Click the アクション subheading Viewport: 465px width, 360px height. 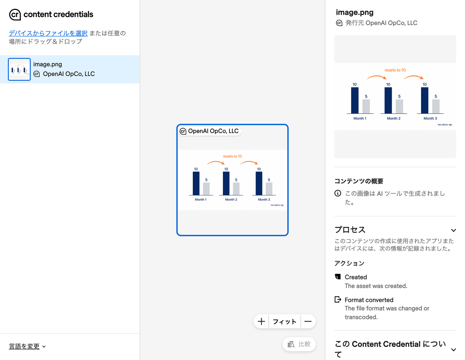click(x=349, y=263)
